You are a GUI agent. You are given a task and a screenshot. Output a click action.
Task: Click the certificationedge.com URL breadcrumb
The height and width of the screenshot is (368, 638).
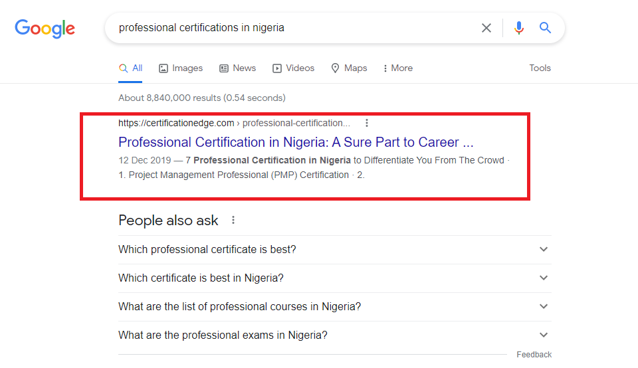pyautogui.click(x=234, y=123)
